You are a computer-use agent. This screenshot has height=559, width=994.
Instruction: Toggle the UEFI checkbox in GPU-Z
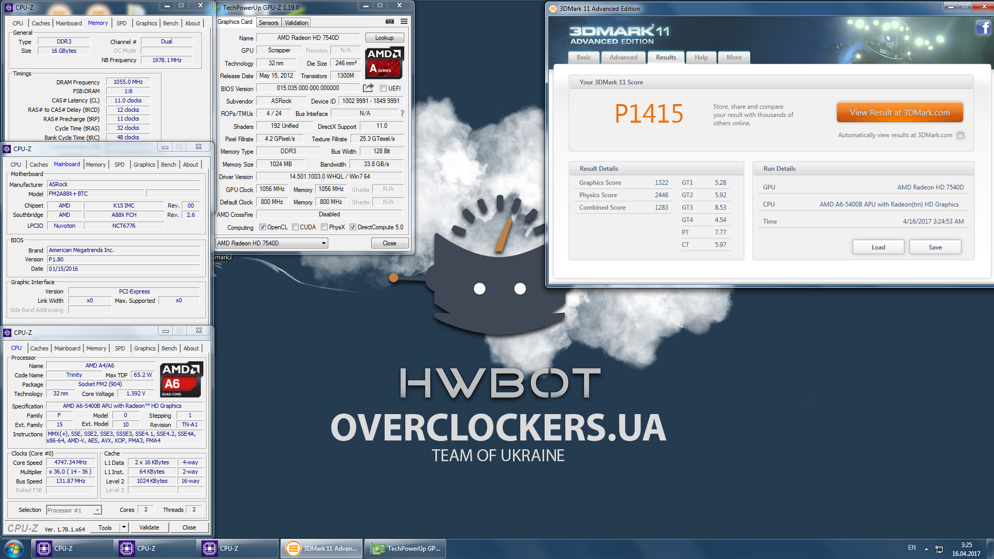383,89
